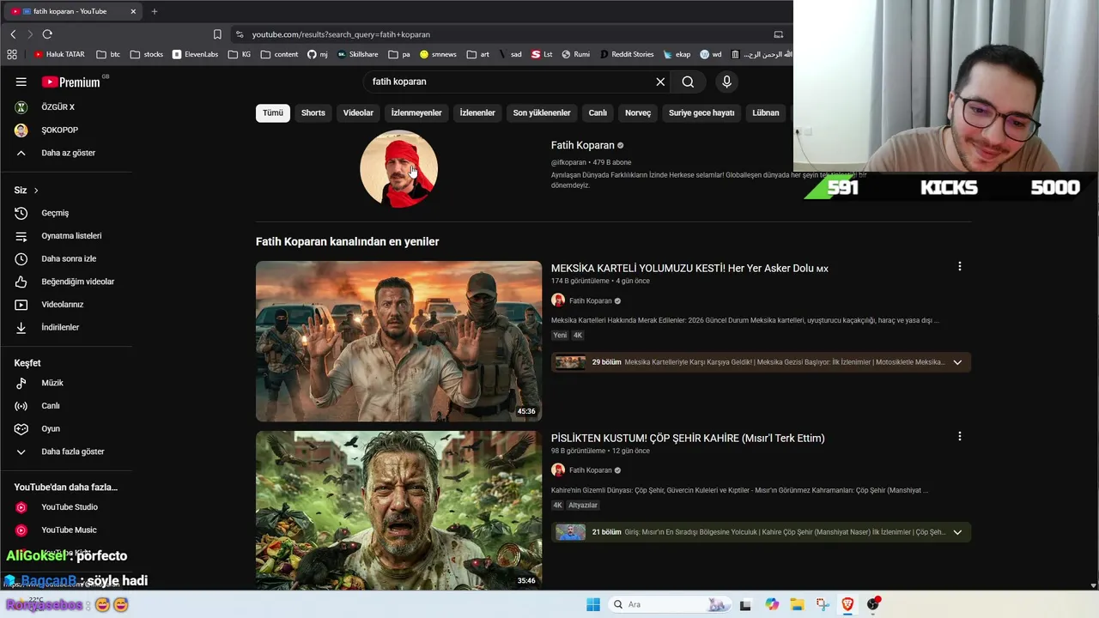Play the Cairo garbage city video thumbnail
1099x618 pixels.
[x=398, y=511]
